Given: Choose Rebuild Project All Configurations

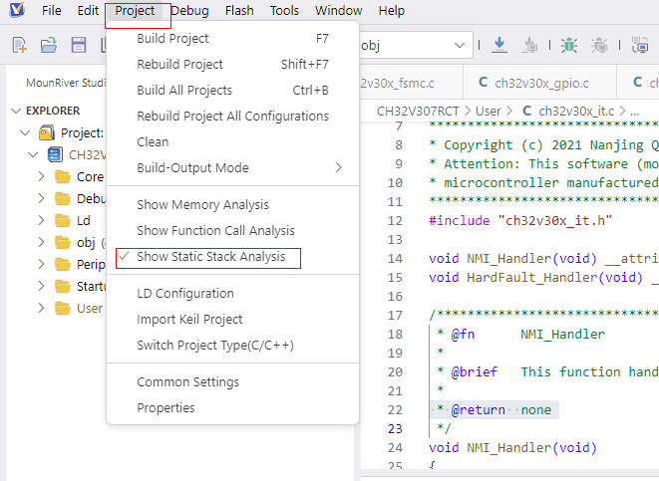Looking at the screenshot, I should click(x=233, y=117).
